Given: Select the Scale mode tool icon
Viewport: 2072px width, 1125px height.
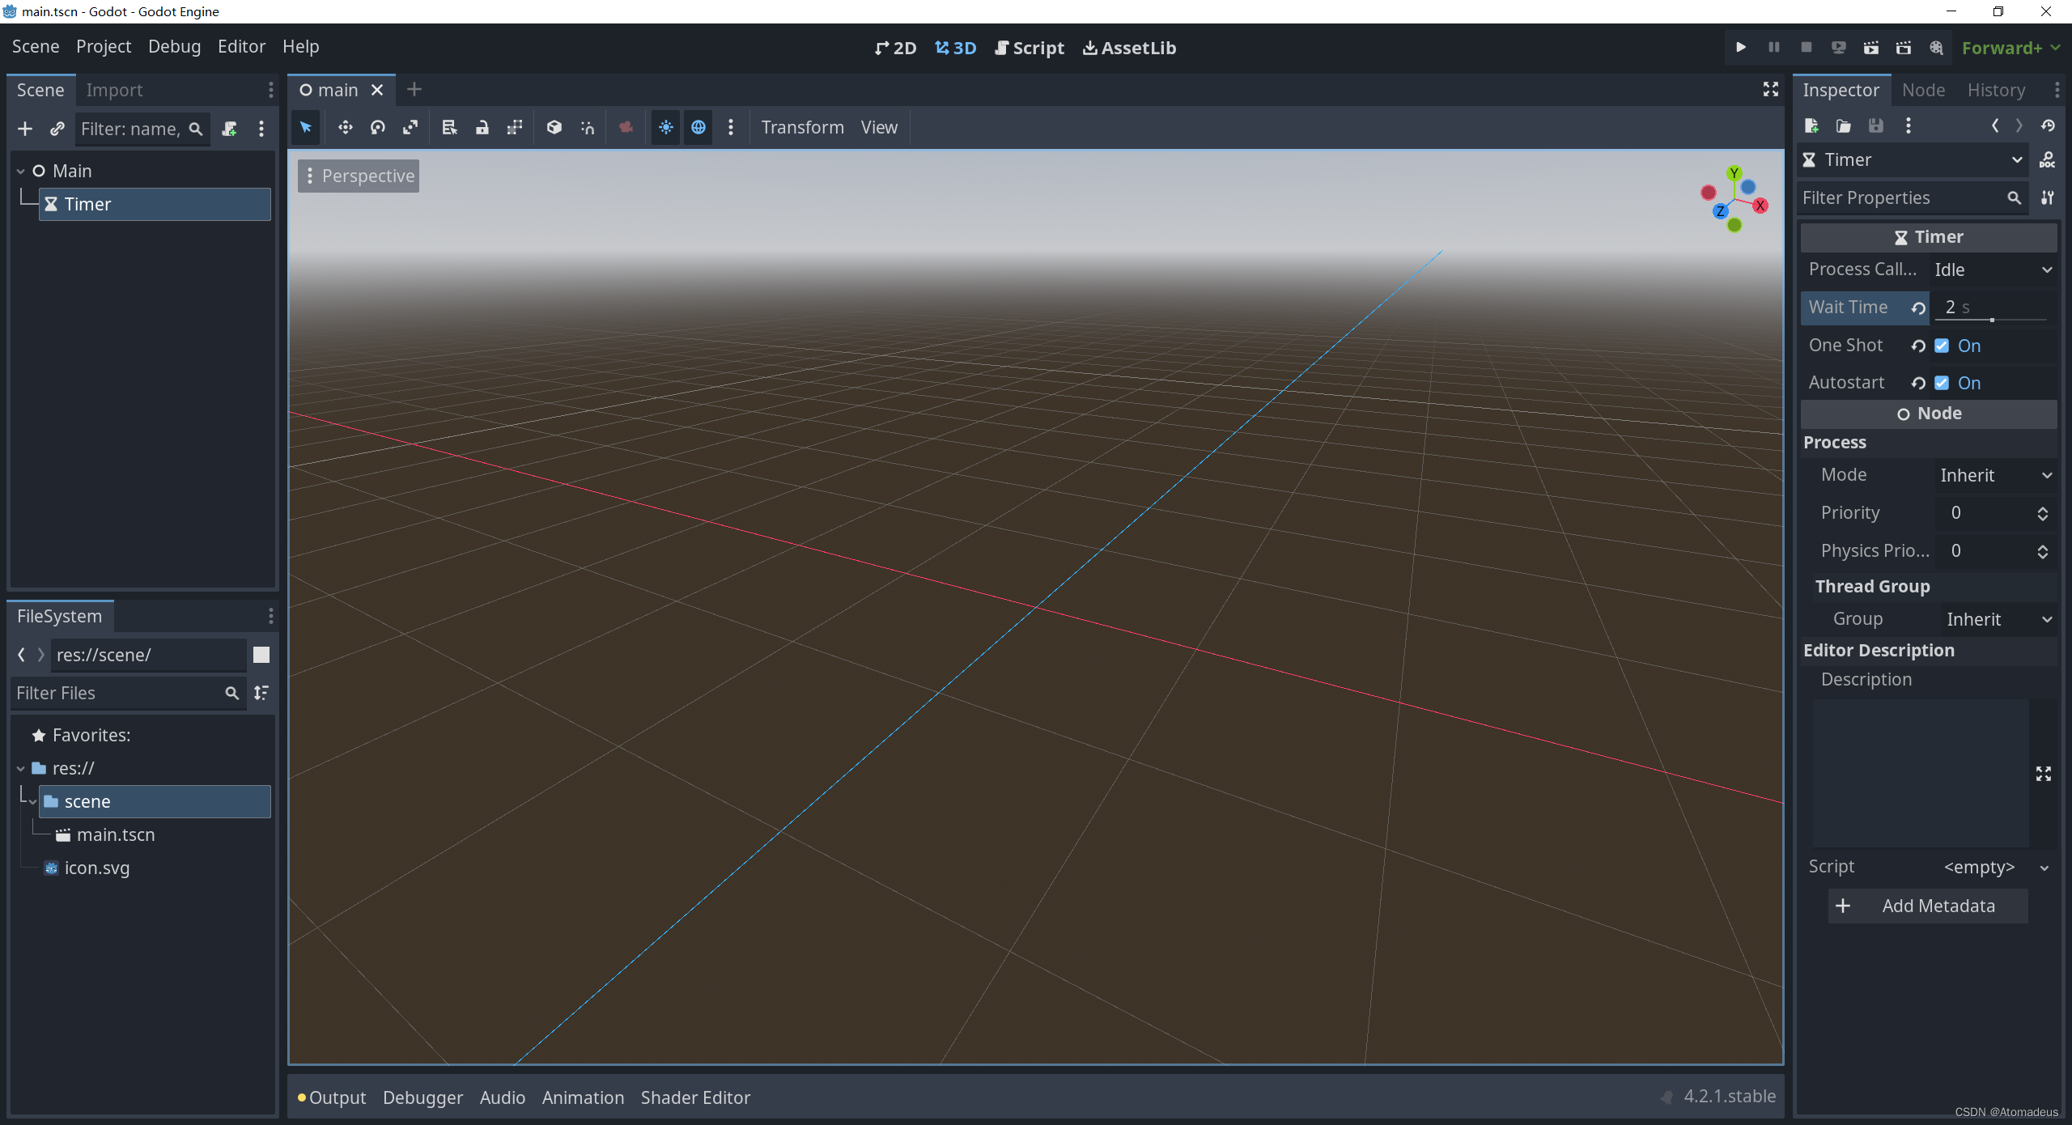Looking at the screenshot, I should (410, 128).
